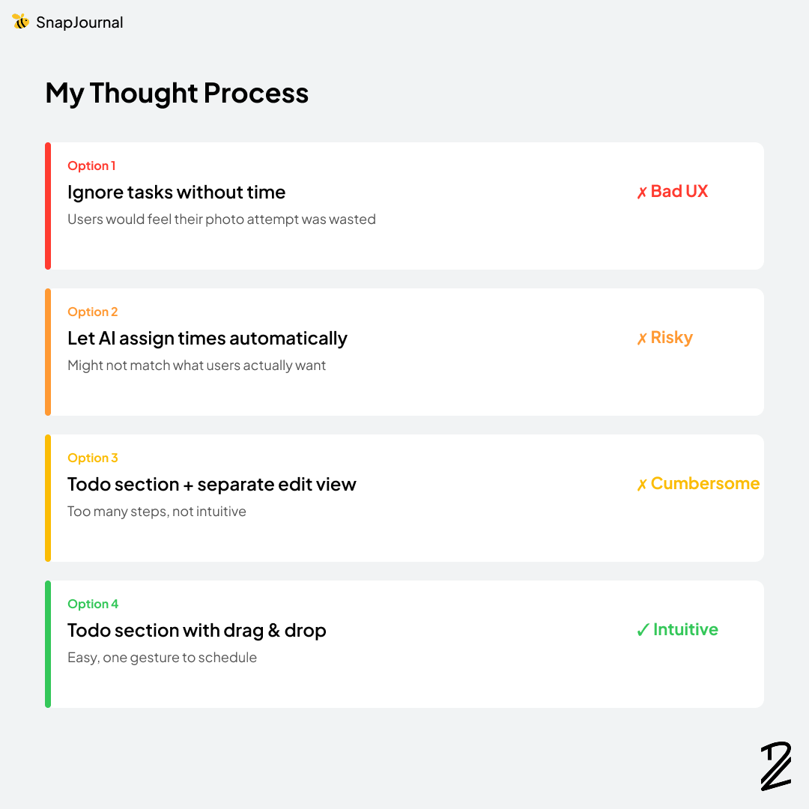809x809 pixels.
Task: Click the Option 1 red label
Action: [91, 166]
